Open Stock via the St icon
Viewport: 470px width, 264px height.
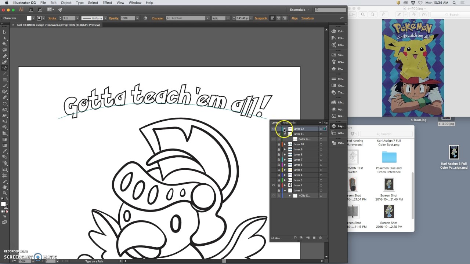pos(40,10)
